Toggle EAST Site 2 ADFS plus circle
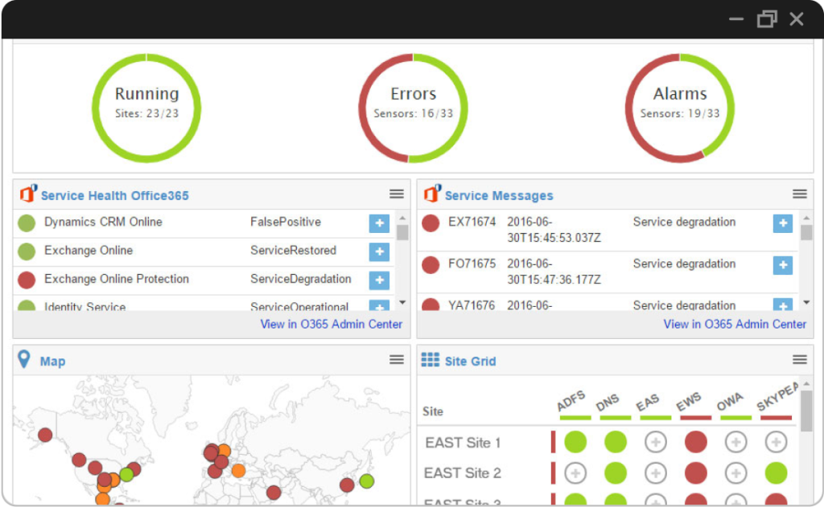This screenshot has width=824, height=507. point(575,473)
